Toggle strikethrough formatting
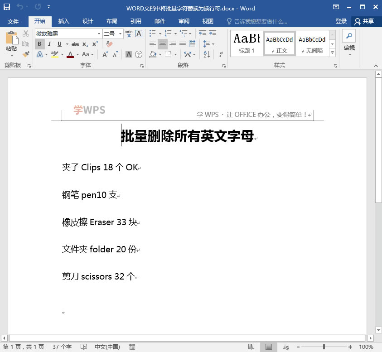Screen dimensions: 382x352 pyautogui.click(x=75, y=44)
